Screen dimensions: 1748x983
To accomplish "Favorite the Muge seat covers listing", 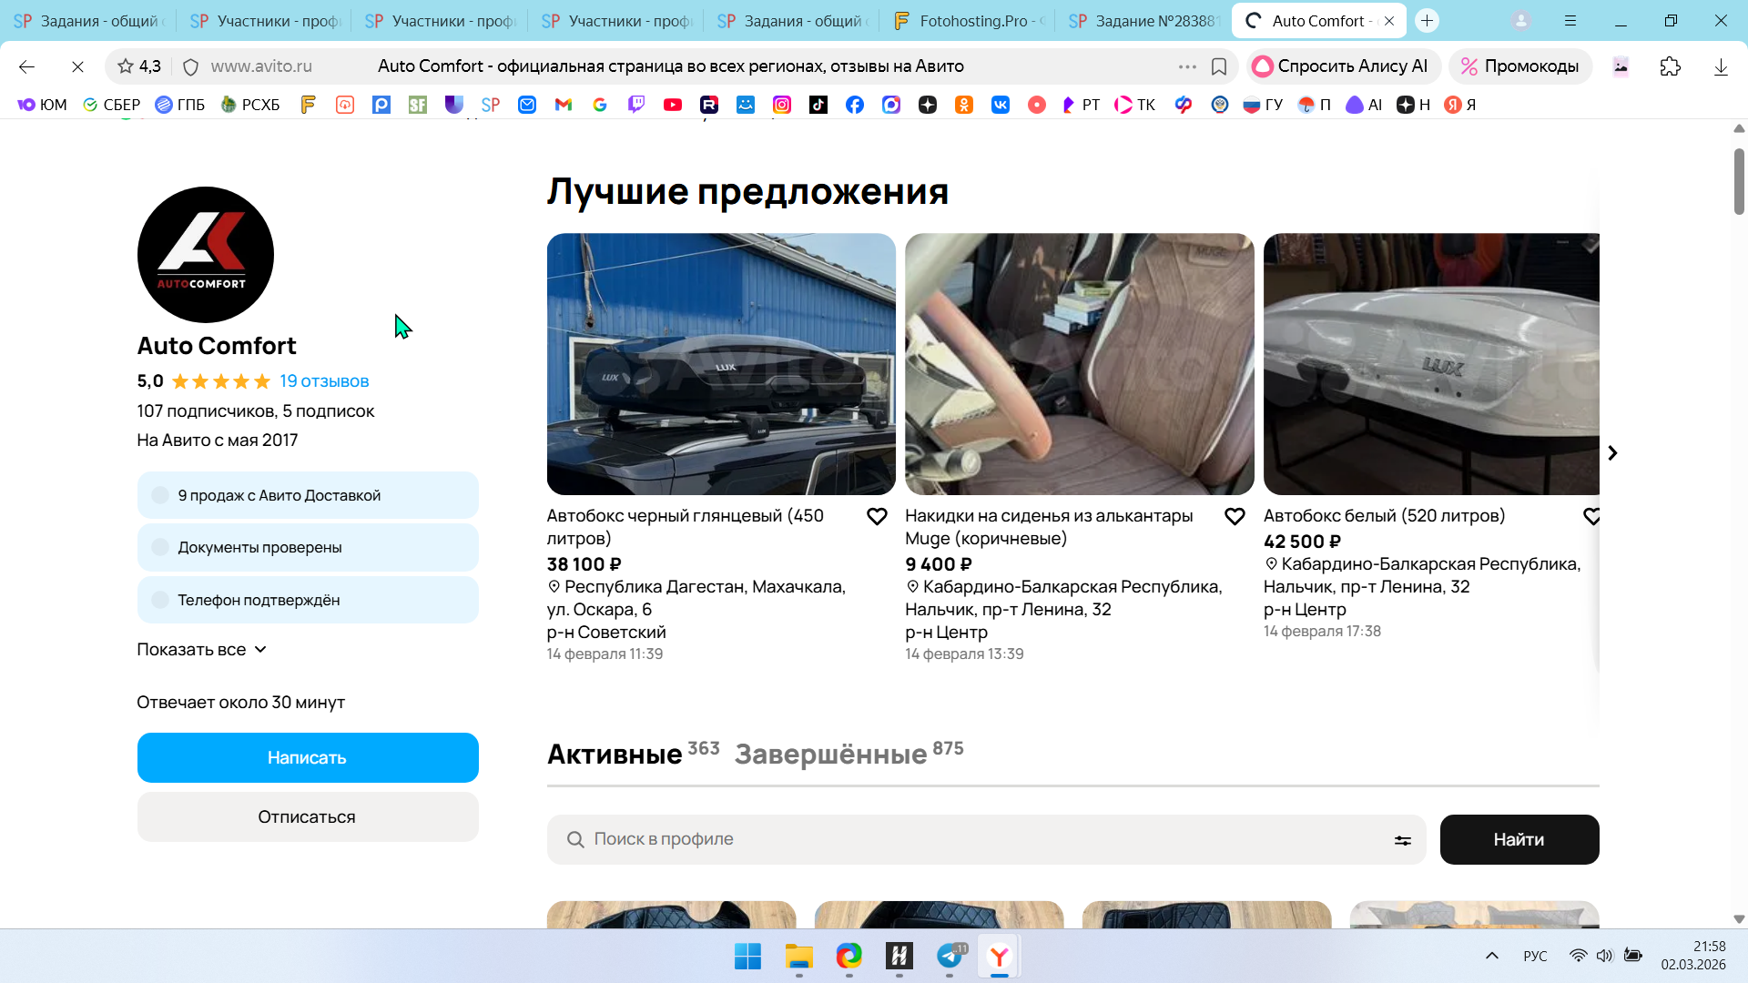I will (x=1235, y=517).
